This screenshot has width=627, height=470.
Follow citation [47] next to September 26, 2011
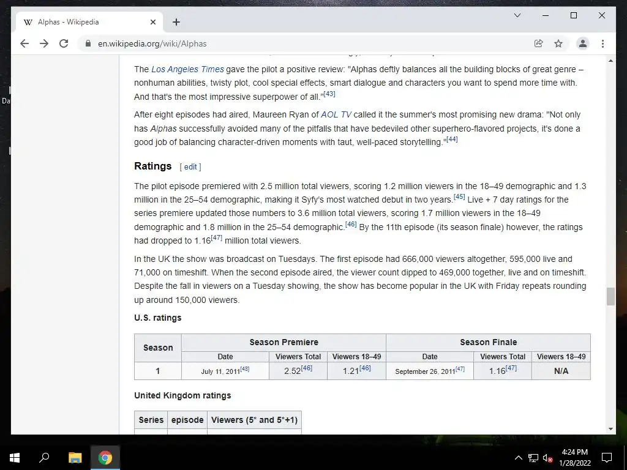[x=460, y=369]
